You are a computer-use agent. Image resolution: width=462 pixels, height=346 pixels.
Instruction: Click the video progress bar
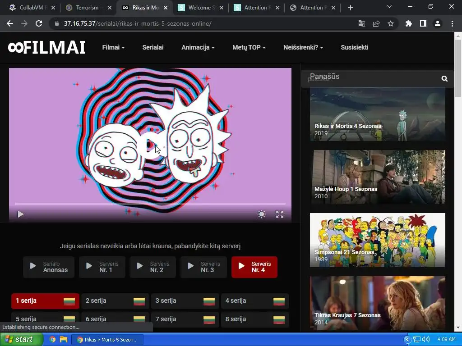pyautogui.click(x=150, y=204)
